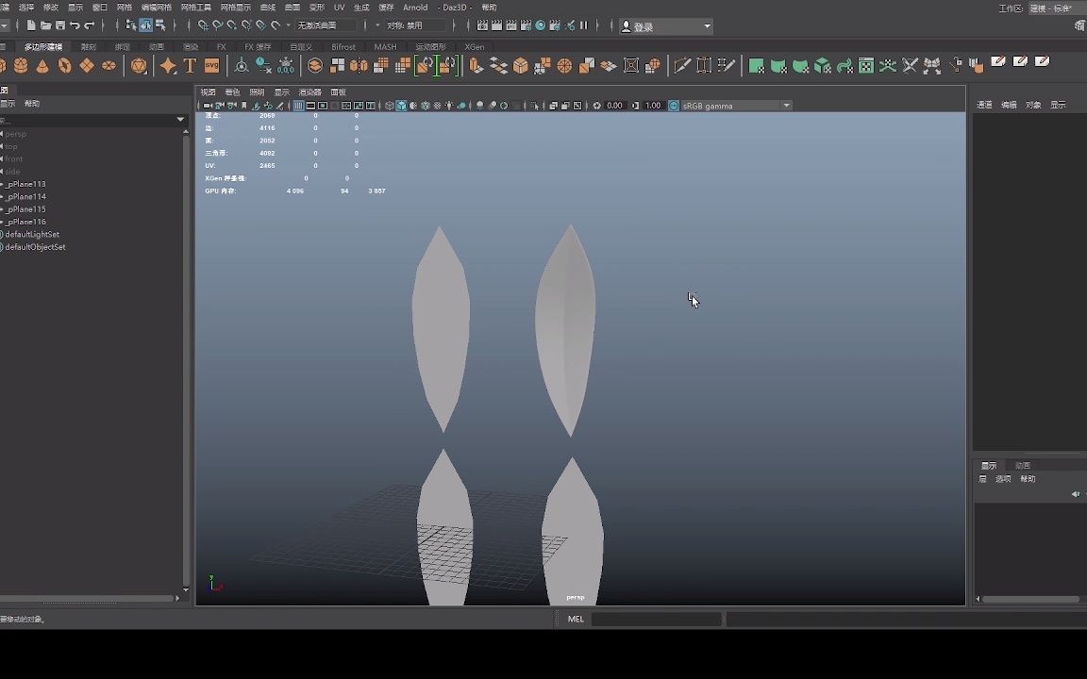Select the first white script note icon
Image resolution: width=1087 pixels, height=679 pixels.
(x=998, y=61)
